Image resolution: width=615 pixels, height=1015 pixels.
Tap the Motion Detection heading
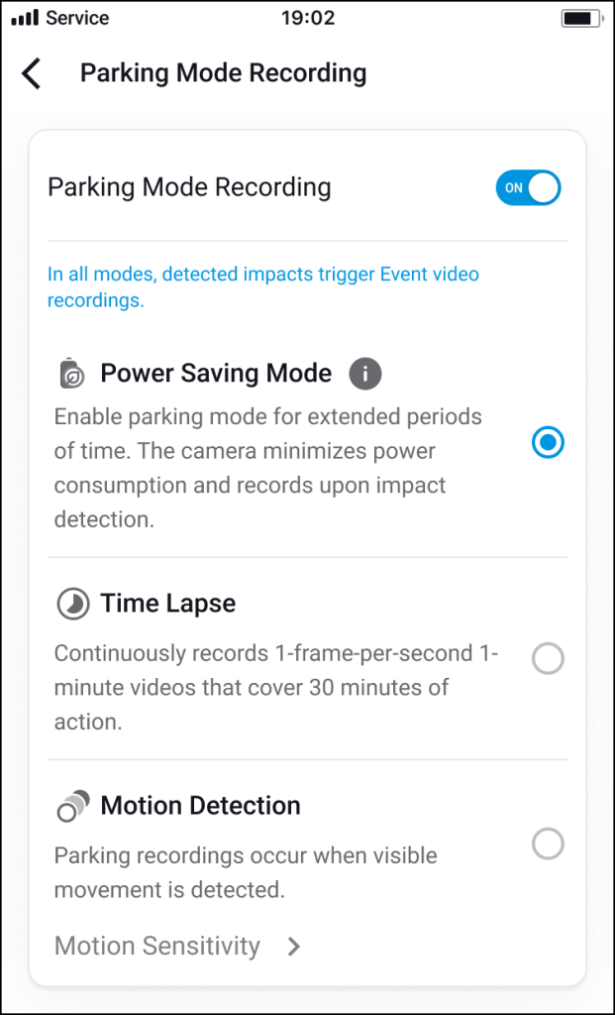[200, 806]
